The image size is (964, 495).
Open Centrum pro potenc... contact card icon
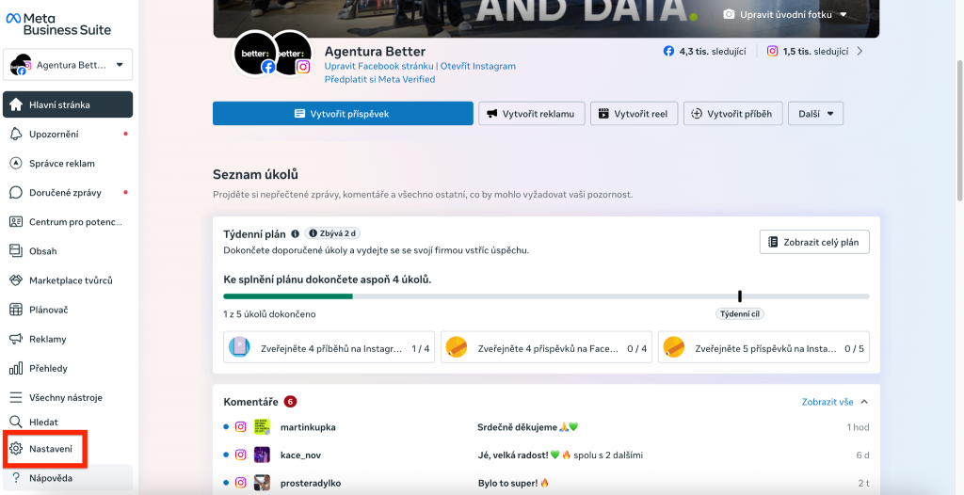click(x=16, y=222)
